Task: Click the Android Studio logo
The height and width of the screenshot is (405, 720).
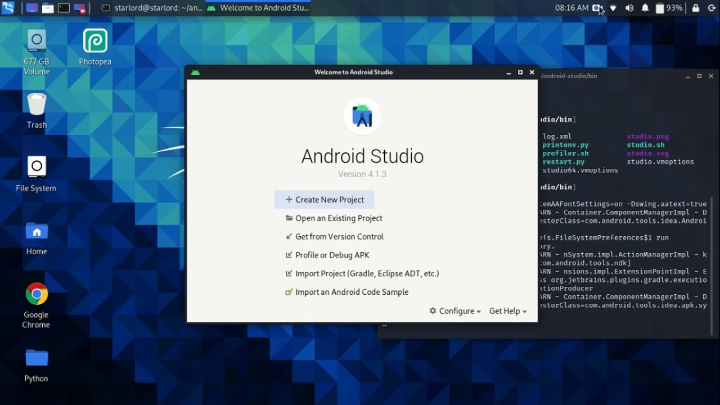Action: click(x=362, y=116)
